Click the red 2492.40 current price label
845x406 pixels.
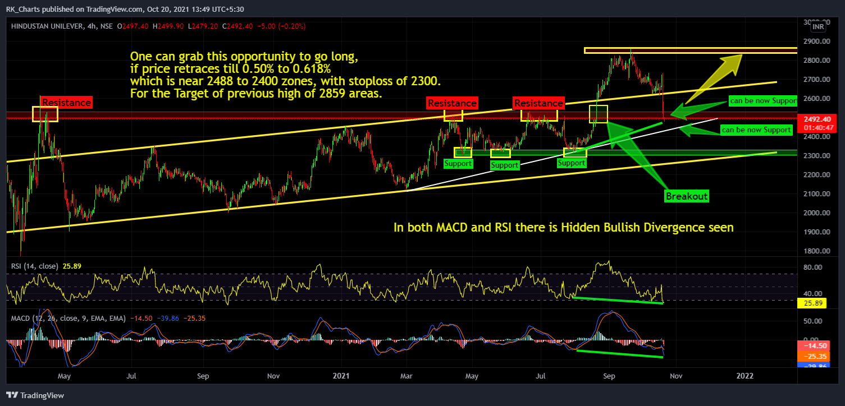coord(817,119)
